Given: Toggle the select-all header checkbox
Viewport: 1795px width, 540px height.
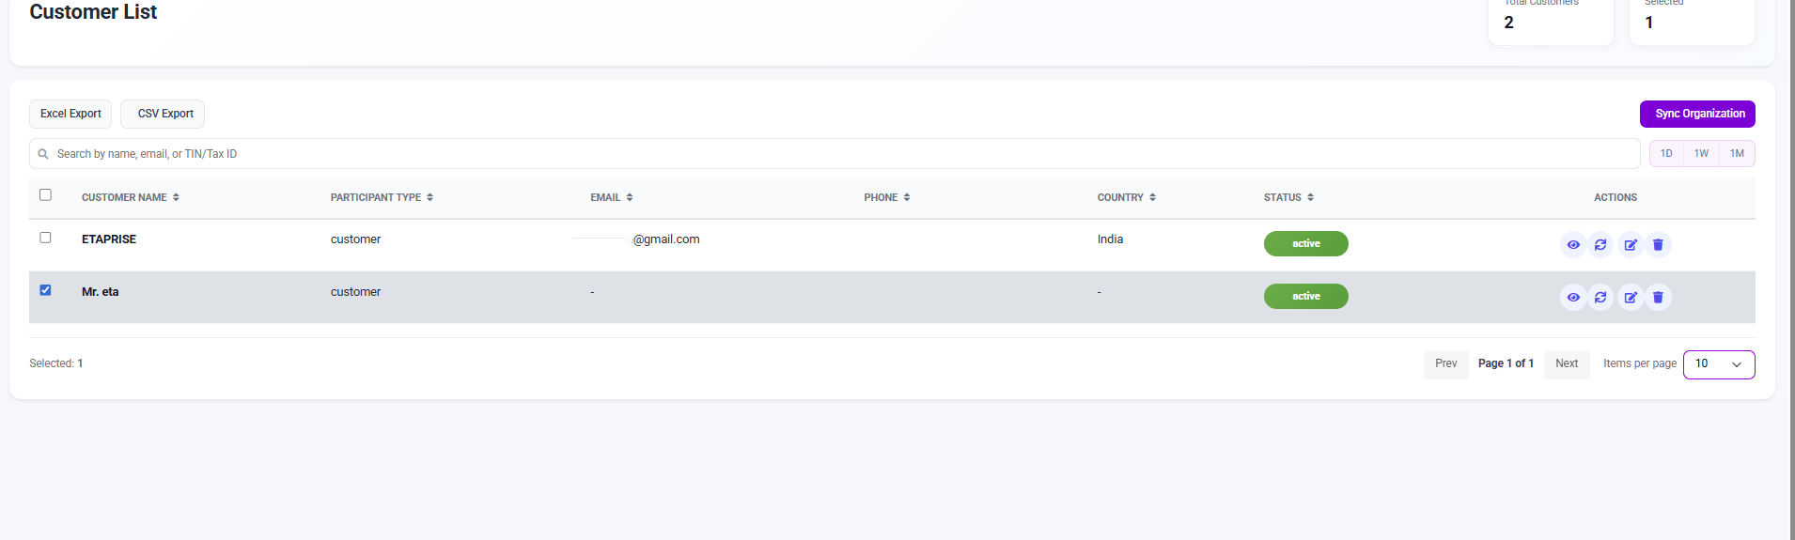Looking at the screenshot, I should (x=45, y=195).
